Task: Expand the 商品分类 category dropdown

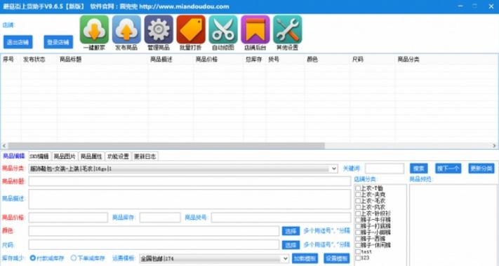Action: (334, 169)
